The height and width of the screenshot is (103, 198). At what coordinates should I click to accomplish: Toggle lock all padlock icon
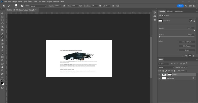tap(175, 71)
